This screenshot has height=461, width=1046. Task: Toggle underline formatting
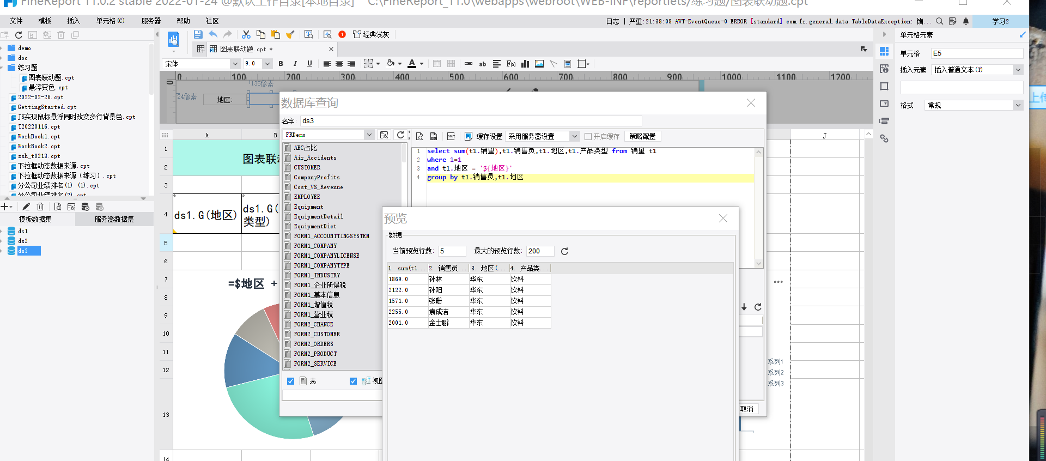click(x=309, y=64)
